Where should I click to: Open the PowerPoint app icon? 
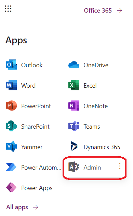tap(11, 106)
